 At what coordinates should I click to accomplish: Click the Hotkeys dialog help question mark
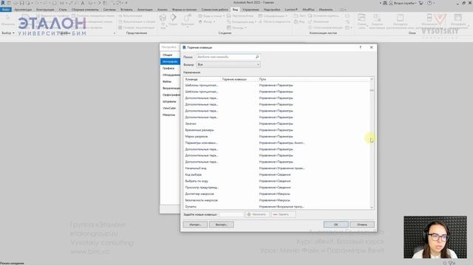[x=361, y=47]
